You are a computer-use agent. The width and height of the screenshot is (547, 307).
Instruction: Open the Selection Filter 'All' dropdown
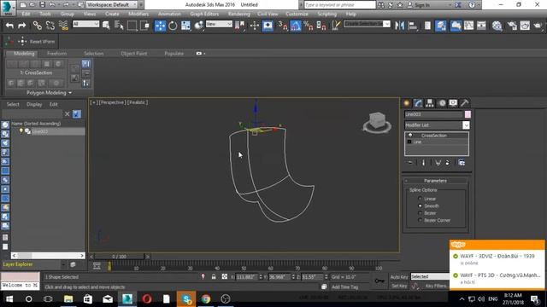pyautogui.click(x=85, y=24)
